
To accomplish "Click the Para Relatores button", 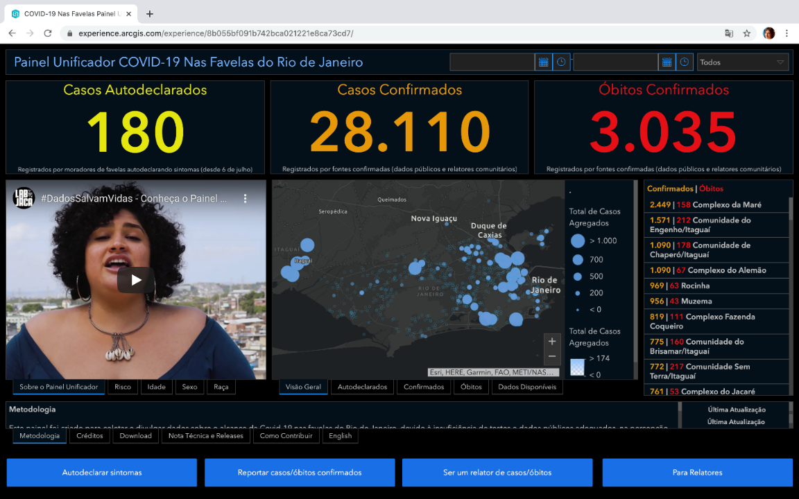I will [698, 473].
